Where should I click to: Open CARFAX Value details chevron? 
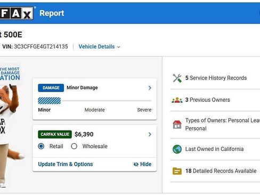click(150, 134)
